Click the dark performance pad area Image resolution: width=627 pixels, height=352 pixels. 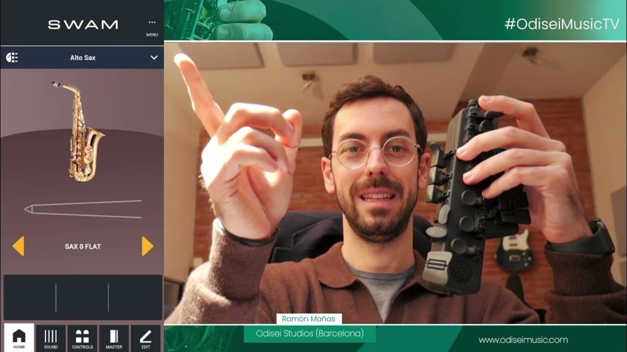pos(83,297)
